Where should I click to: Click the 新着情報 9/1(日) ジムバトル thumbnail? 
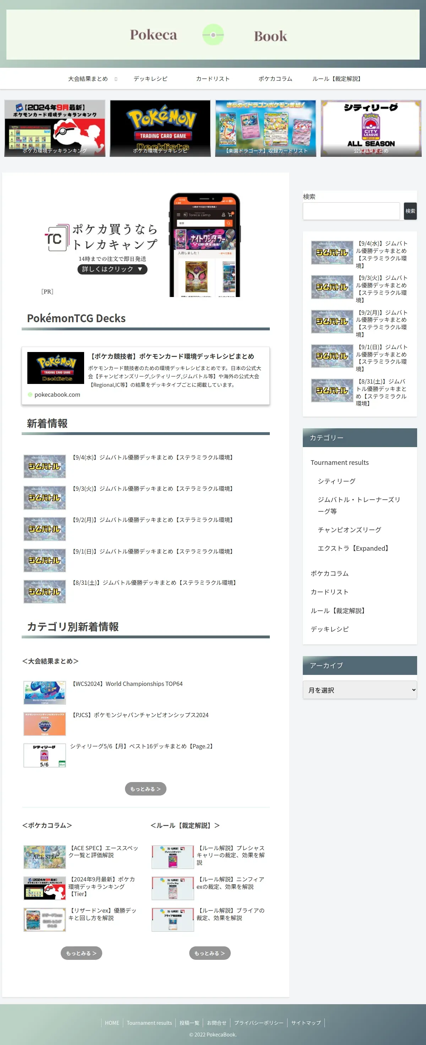(45, 560)
